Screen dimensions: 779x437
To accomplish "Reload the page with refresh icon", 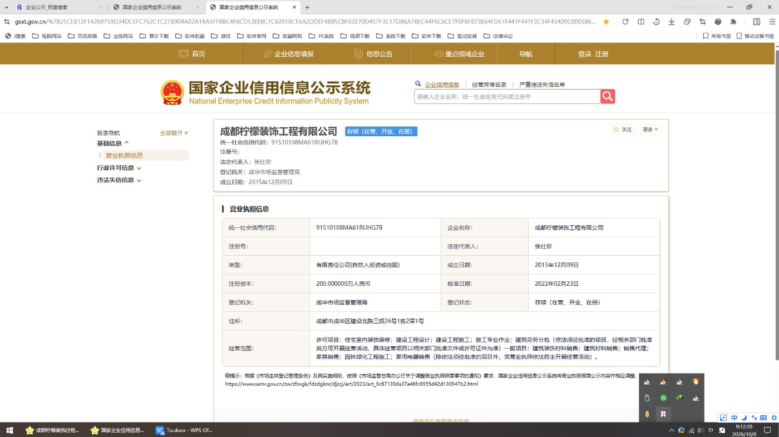I will pos(625,22).
